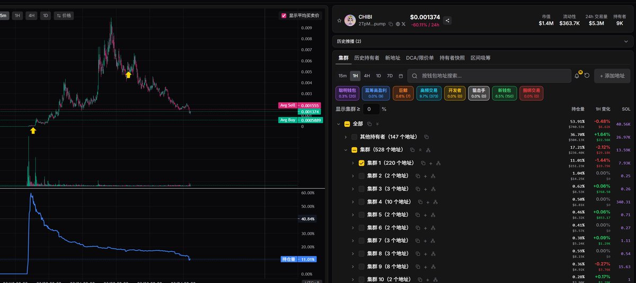This screenshot has height=283, width=636.
Task: Open the notification bell alerts
Action: tap(577, 76)
